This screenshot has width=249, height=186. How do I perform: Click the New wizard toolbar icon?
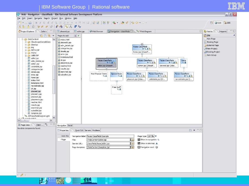(x=20, y=23)
